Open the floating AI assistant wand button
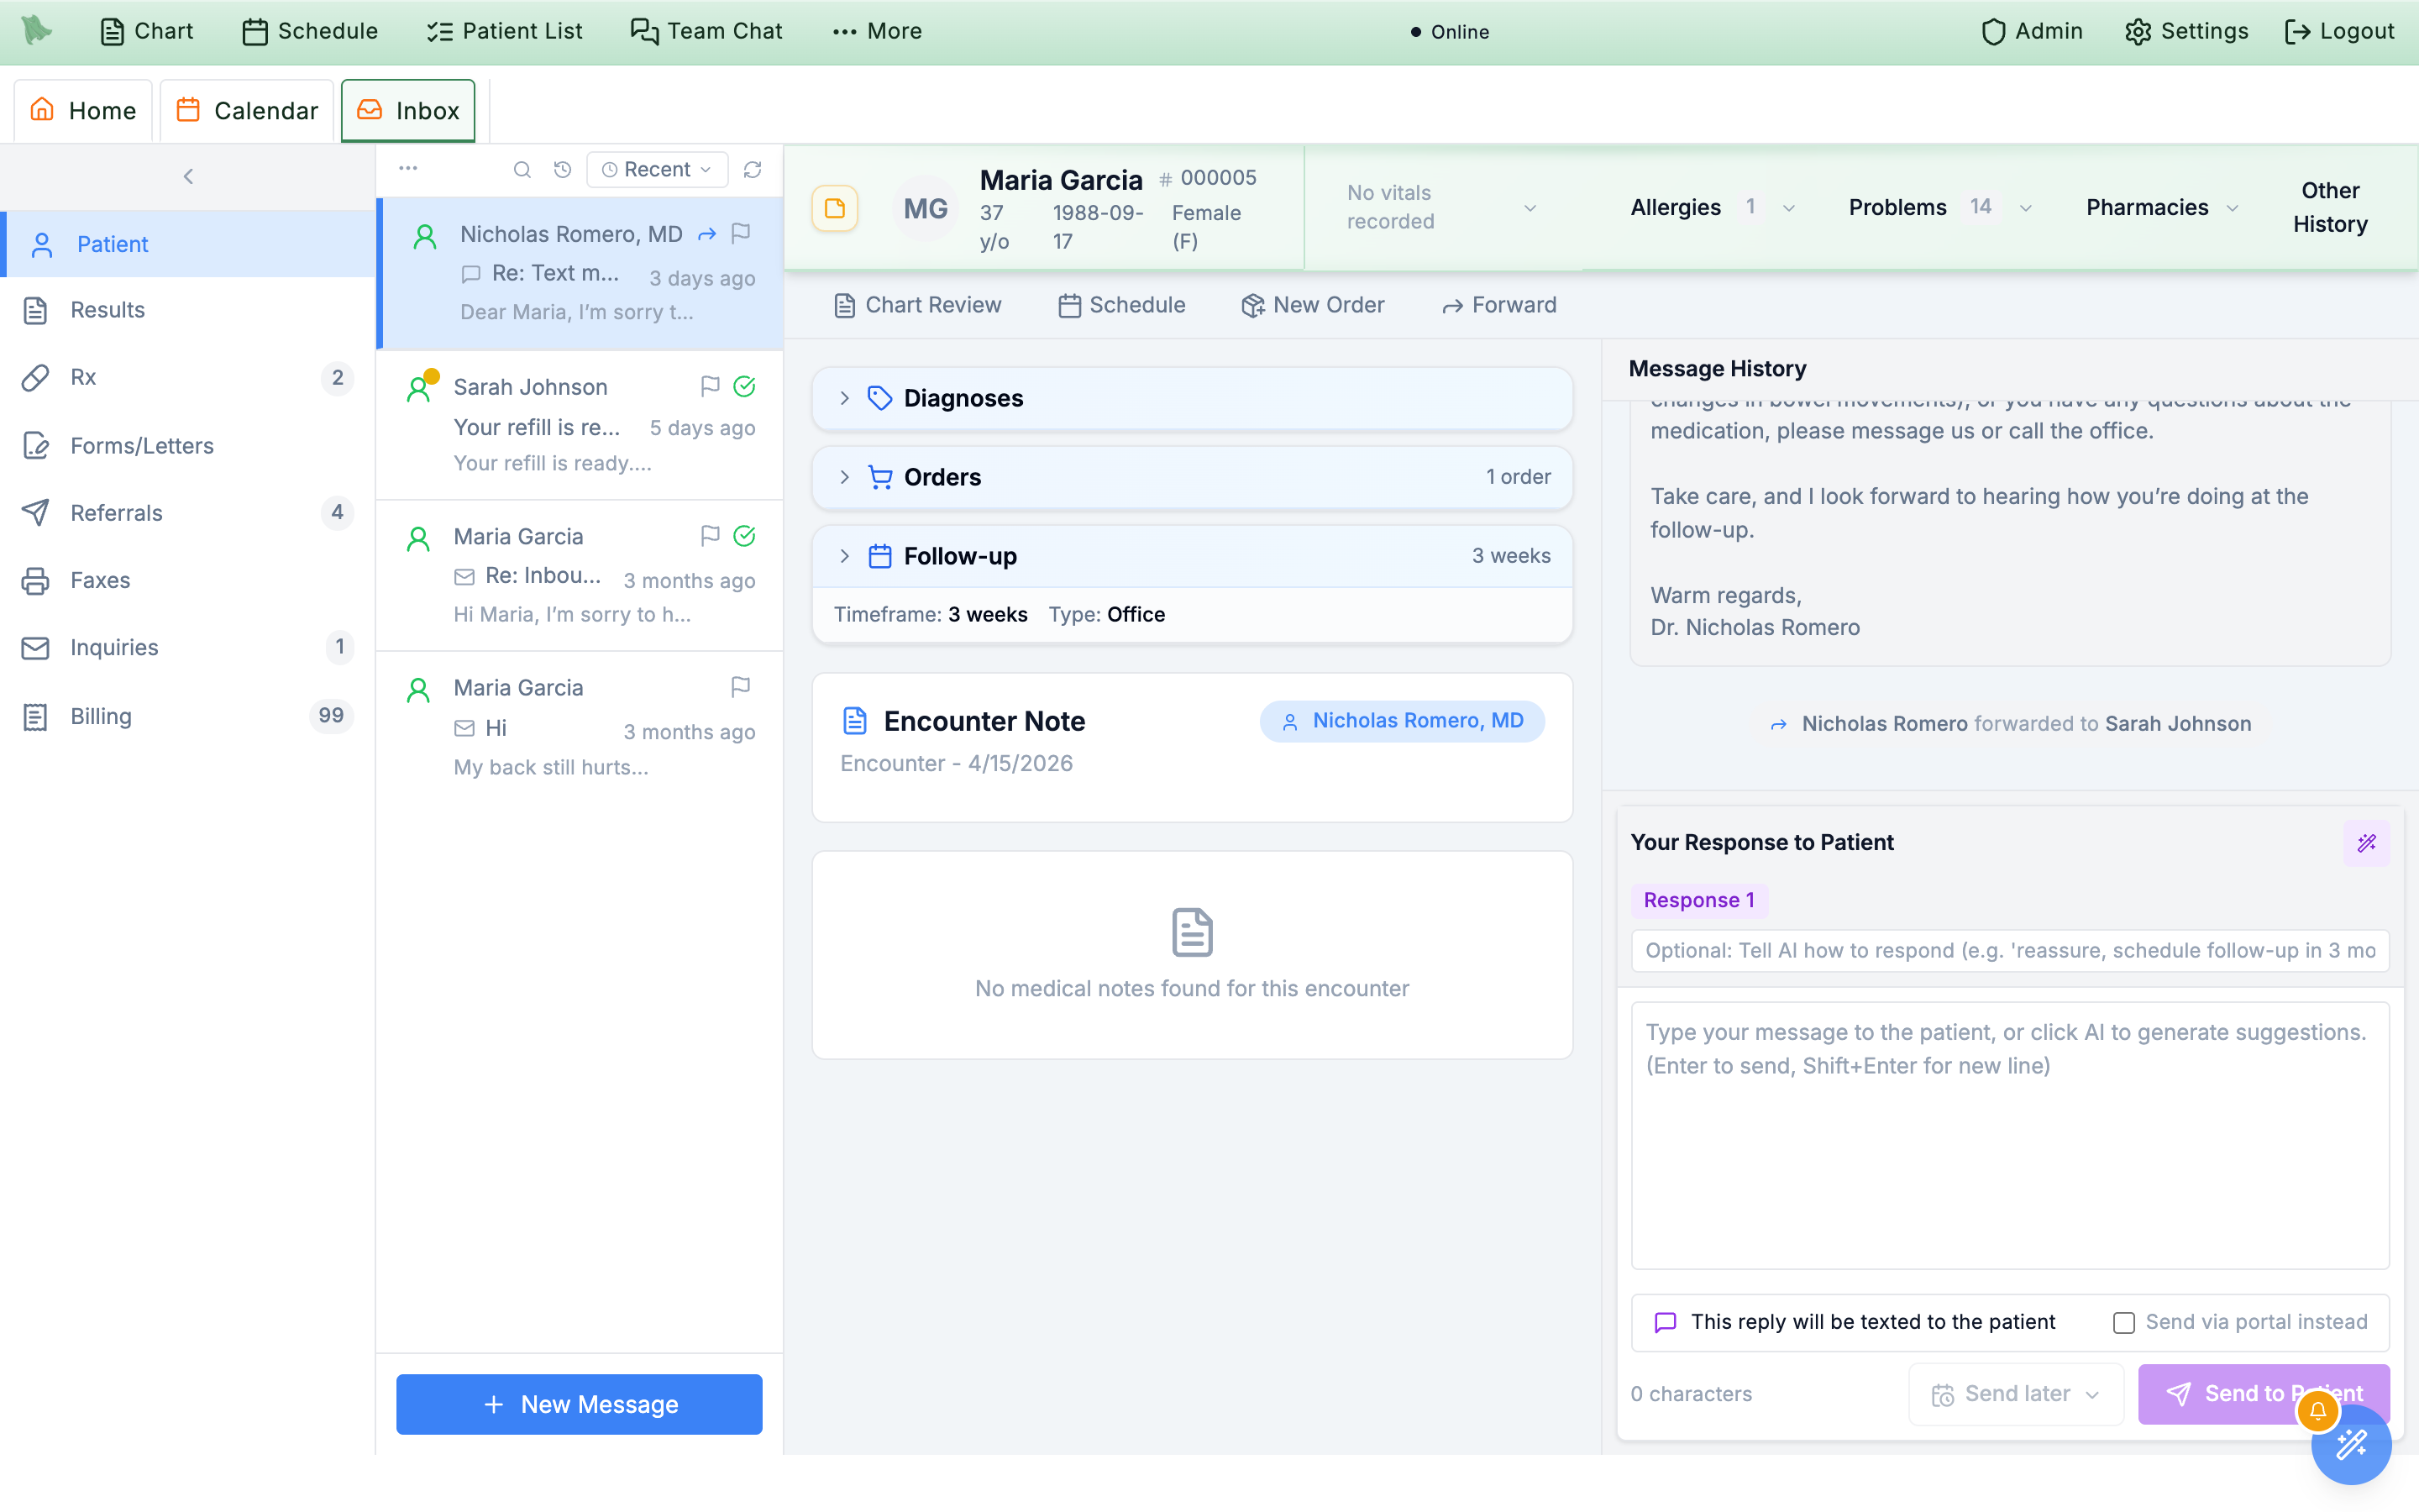 [x=2351, y=1445]
